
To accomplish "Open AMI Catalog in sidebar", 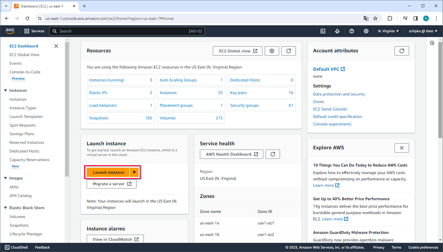I will click(x=21, y=196).
